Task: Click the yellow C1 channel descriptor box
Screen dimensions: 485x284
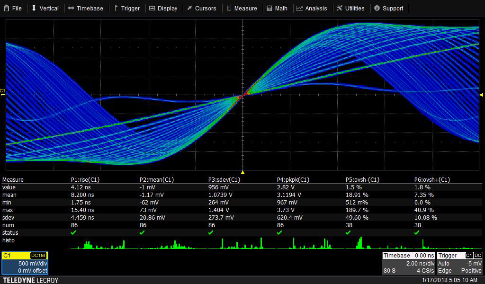Action: coord(25,263)
